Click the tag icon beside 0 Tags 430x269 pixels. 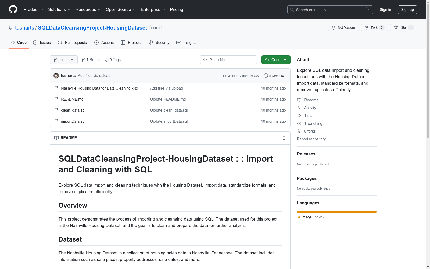tap(106, 60)
